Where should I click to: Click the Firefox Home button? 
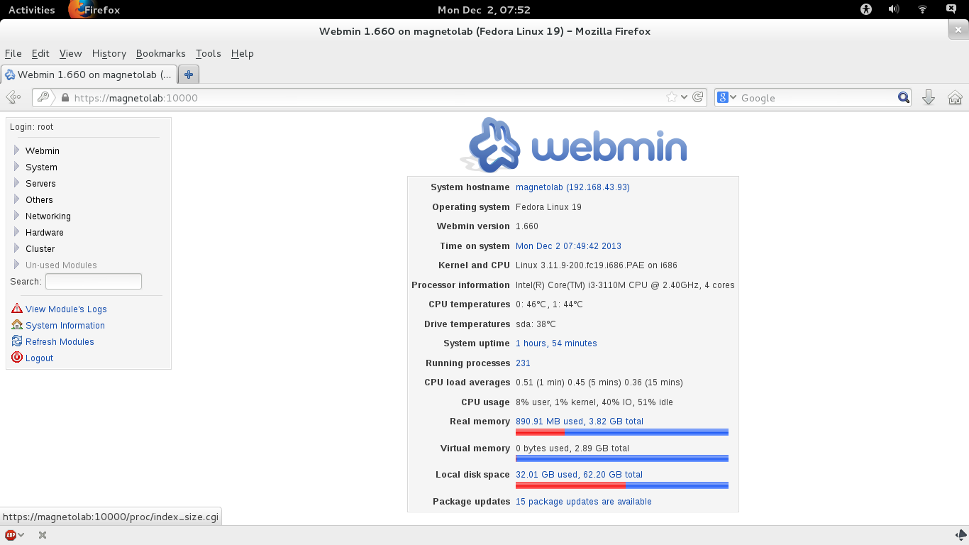tap(954, 97)
